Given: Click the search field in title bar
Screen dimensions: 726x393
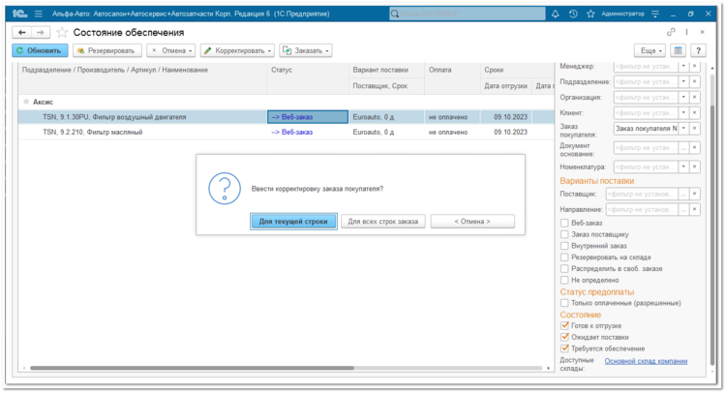Looking at the screenshot, I should tap(468, 14).
